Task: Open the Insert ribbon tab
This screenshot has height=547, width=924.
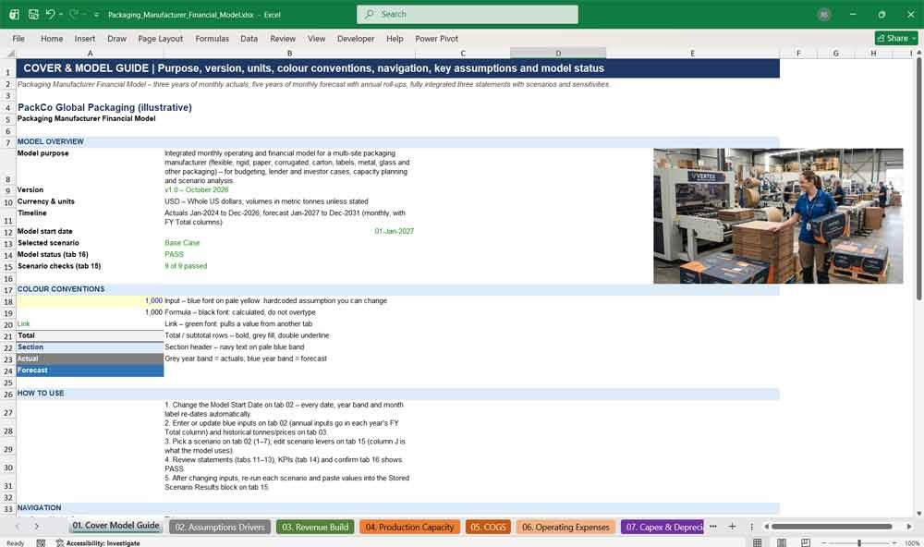Action: [x=85, y=38]
